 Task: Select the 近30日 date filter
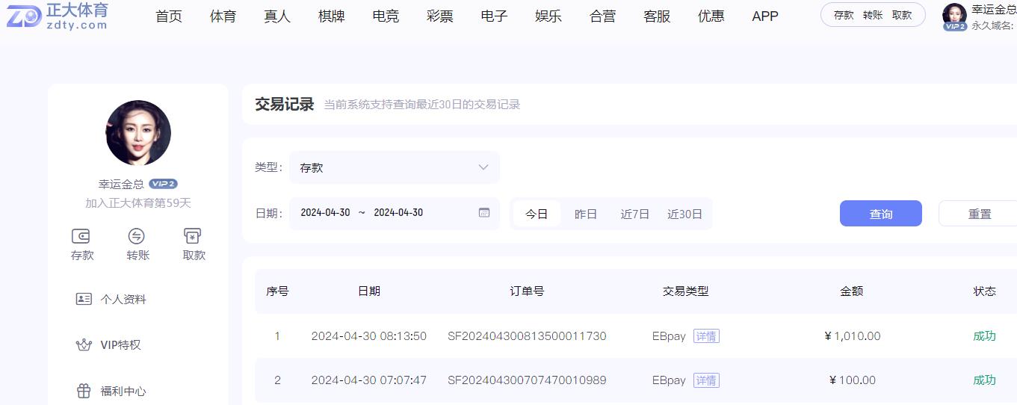click(x=684, y=214)
